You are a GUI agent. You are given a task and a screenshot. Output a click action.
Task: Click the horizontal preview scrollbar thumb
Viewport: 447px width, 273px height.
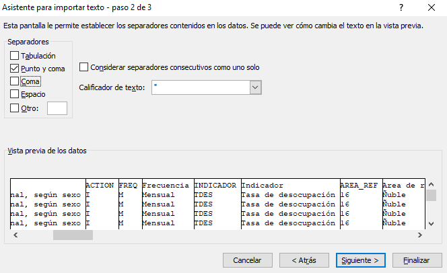[x=73, y=235]
